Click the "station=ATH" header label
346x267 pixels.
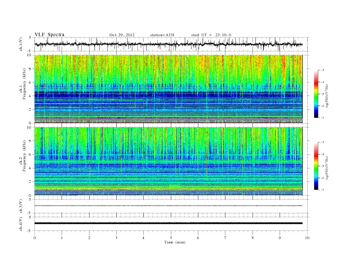162,35
